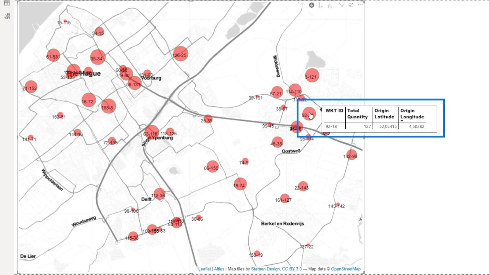Viewport: 489px width, 275px height.
Task: Switch to Data view icon in sidebar
Action: pos(7,3)
